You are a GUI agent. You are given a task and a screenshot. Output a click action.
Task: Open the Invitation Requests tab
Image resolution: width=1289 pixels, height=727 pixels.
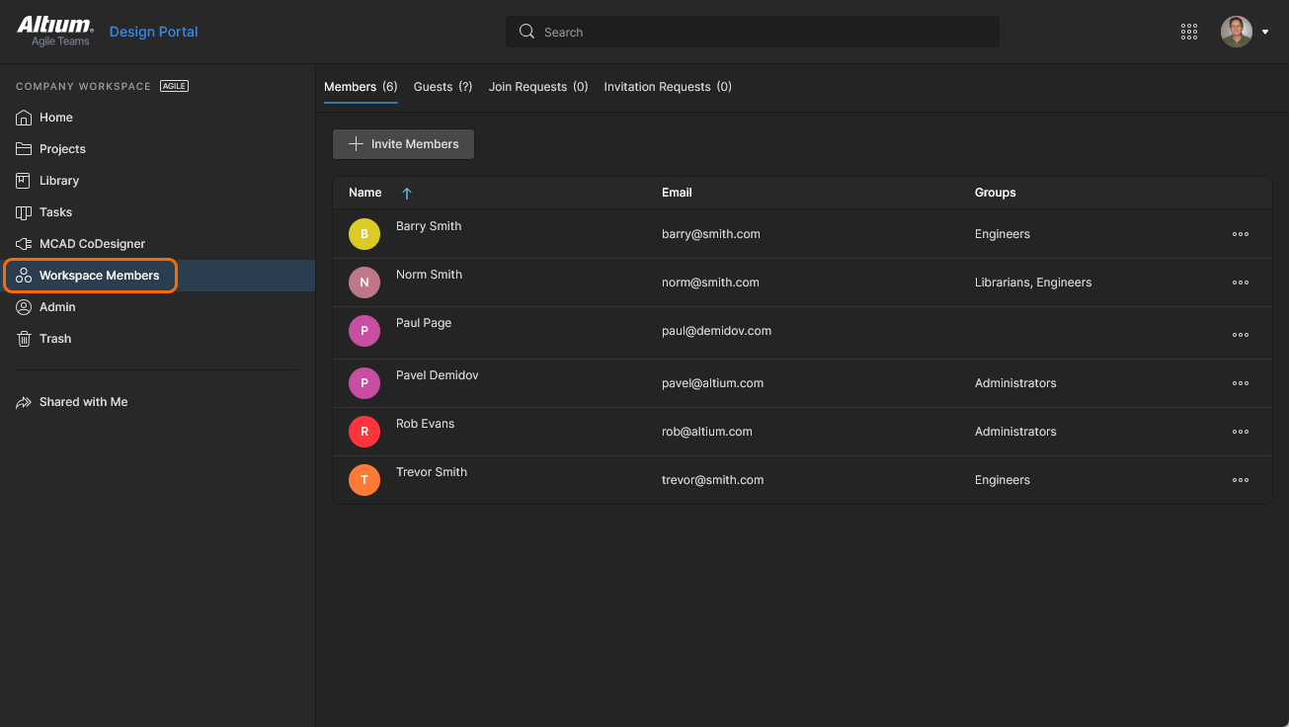pos(667,87)
